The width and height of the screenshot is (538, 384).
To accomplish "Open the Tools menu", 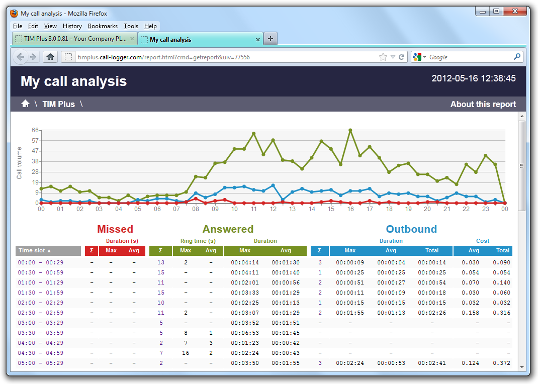I will coord(131,26).
